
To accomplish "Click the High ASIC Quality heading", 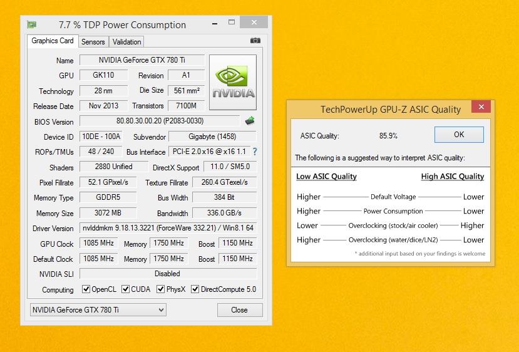I will (453, 177).
